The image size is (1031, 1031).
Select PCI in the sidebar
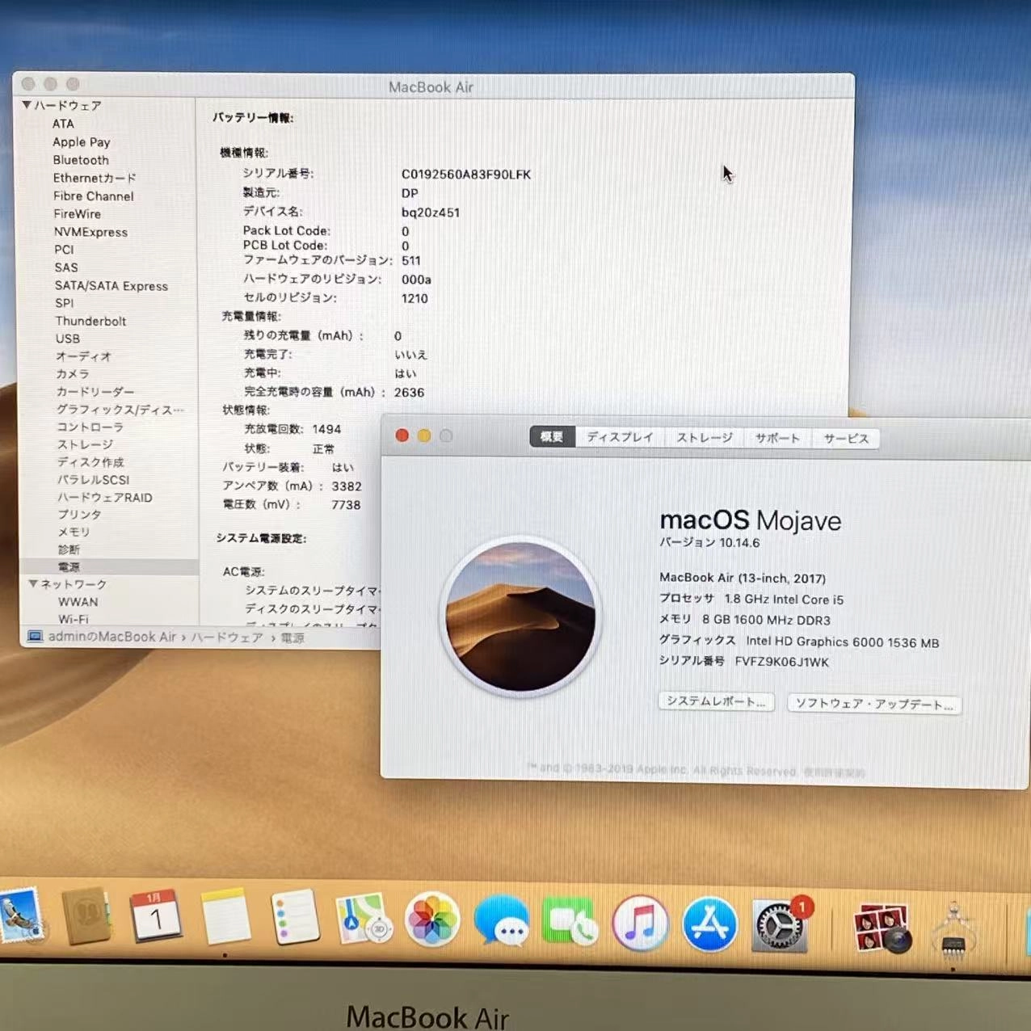pos(64,250)
